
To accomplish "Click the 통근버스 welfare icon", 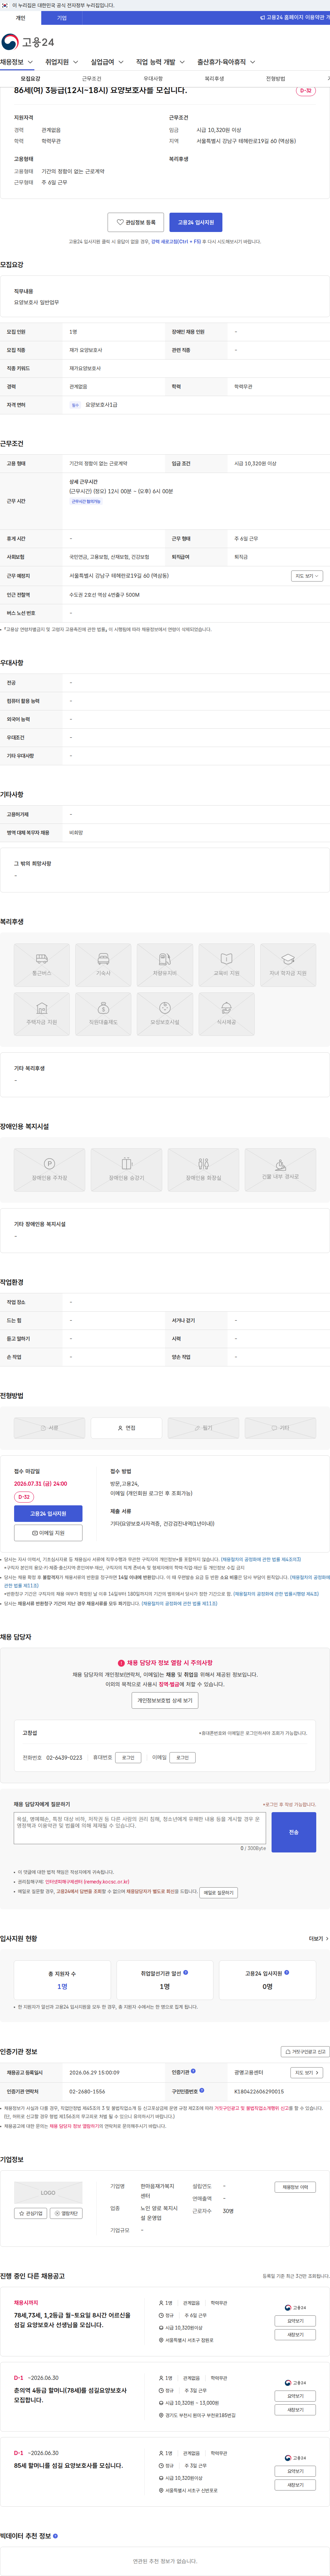I will point(42,964).
